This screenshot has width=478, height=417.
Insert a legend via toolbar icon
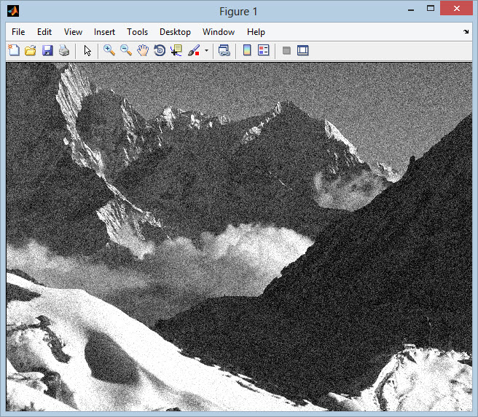[263, 50]
